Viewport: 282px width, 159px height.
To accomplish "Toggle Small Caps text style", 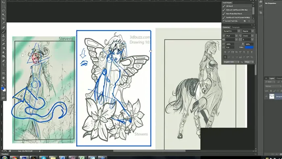I will tap(236, 52).
